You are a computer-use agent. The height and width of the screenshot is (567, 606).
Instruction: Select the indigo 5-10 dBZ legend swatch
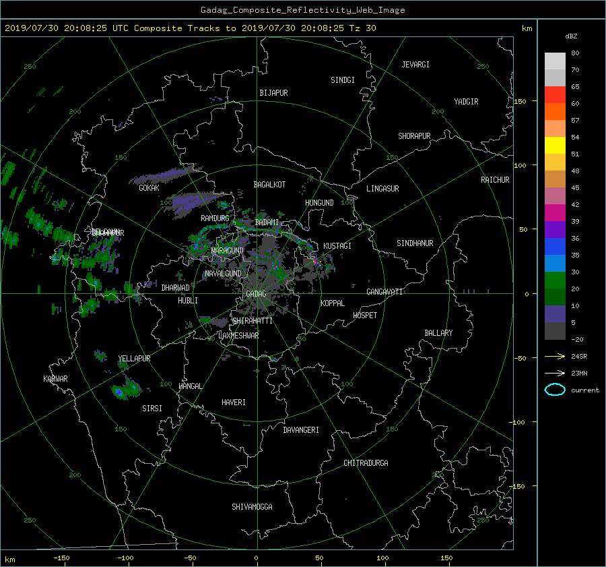click(x=555, y=314)
